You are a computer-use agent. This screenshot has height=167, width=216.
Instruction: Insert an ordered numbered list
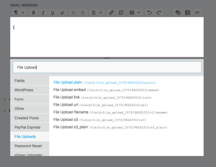tap(73, 13)
